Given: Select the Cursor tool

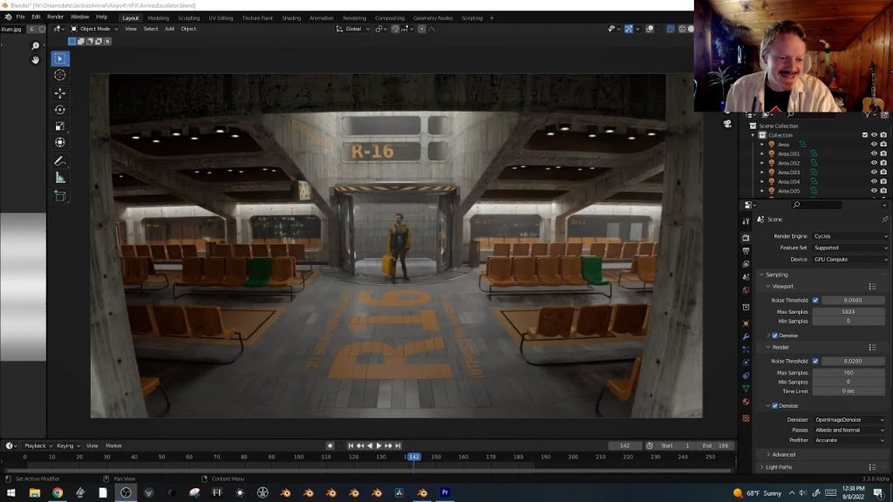Looking at the screenshot, I should 60,75.
